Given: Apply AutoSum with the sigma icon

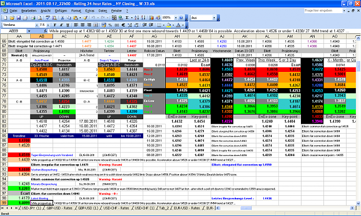Looking at the screenshot, I should coord(127,18).
